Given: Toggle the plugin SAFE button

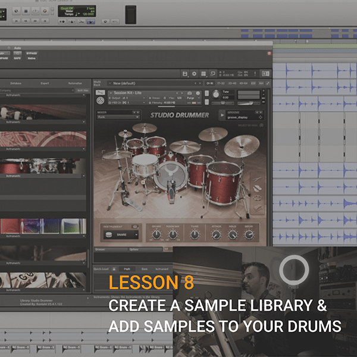Looking at the screenshot, I should point(17,58).
